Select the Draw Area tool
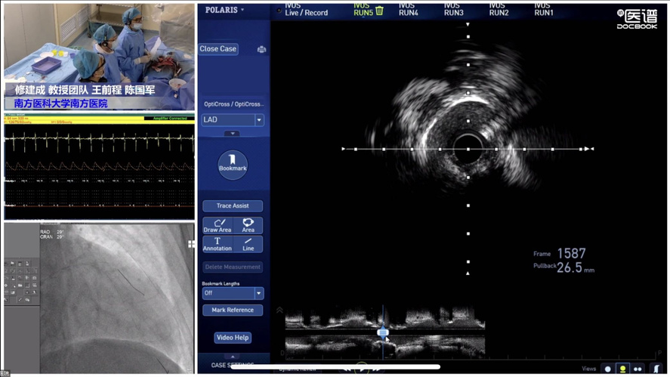 tap(217, 226)
